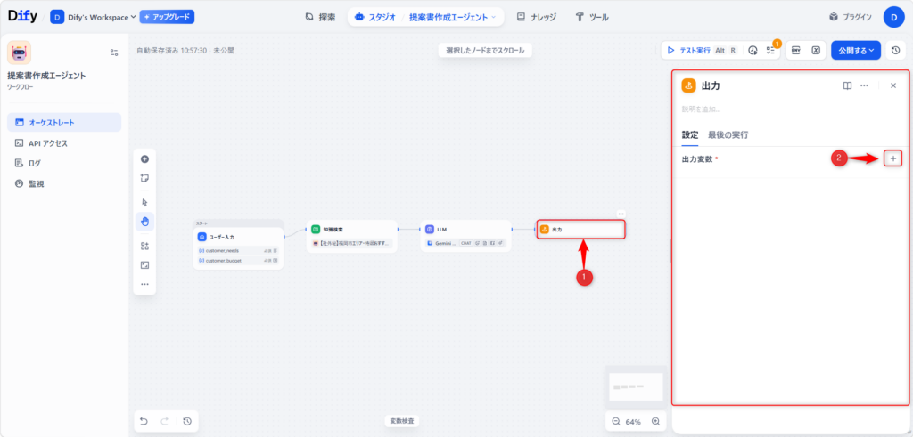Zoom in on the workflow canvas

point(656,421)
